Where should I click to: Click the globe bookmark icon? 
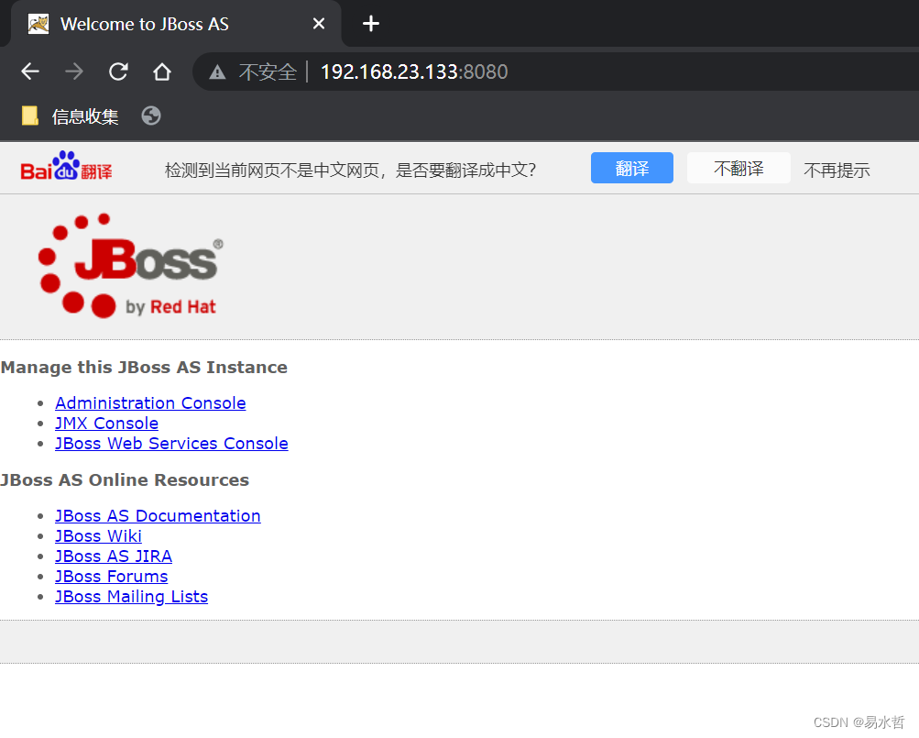pyautogui.click(x=151, y=116)
